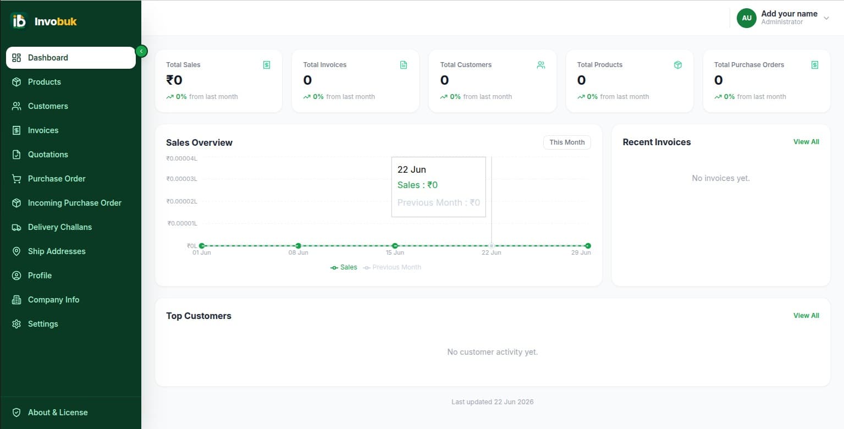
Task: Click the 'No customer activity yet.' text
Action: point(493,352)
